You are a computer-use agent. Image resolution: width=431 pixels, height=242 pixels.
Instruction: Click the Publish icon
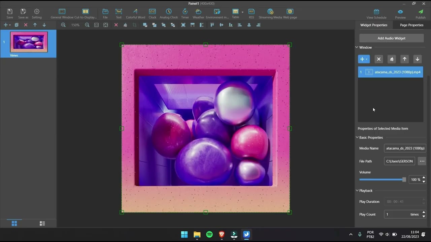click(x=421, y=12)
